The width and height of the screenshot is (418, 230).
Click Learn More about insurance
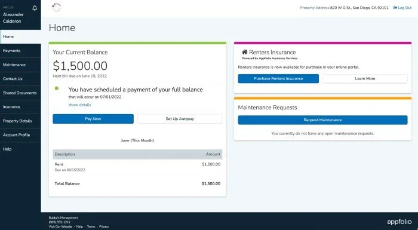[365, 79]
